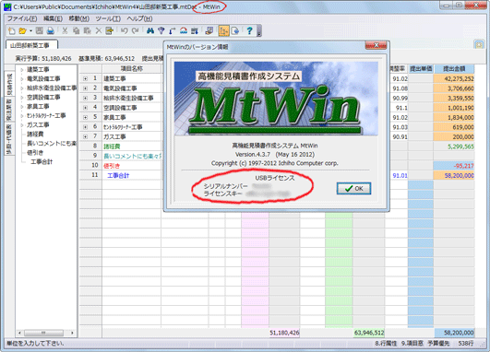Image resolution: width=490 pixels, height=352 pixels.
Task: Toggle the highlighted tree view toolbar button
Action: 223,30
